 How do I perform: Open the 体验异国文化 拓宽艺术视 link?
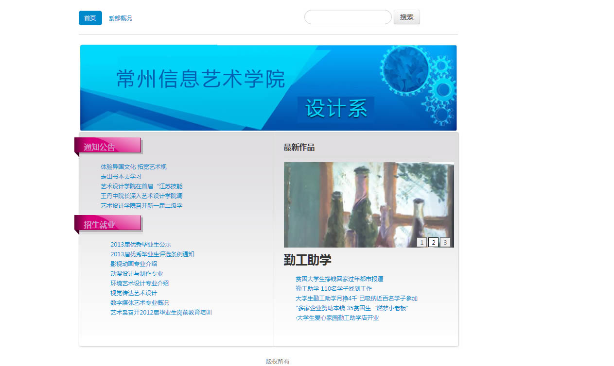point(134,167)
